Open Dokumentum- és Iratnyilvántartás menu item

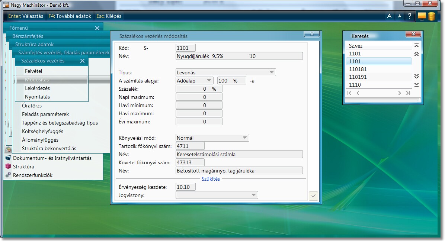pyautogui.click(x=52, y=158)
